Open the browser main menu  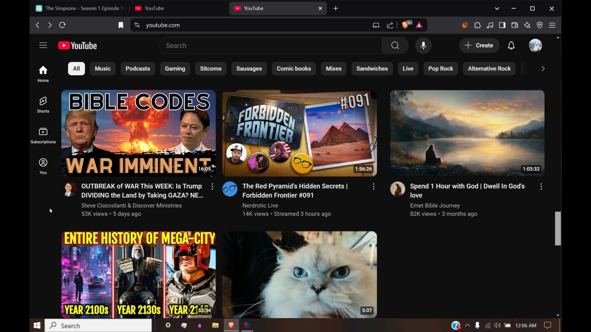pos(552,25)
